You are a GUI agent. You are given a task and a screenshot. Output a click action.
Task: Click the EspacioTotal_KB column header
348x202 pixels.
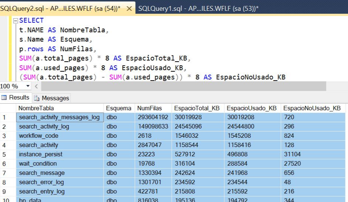click(x=198, y=108)
